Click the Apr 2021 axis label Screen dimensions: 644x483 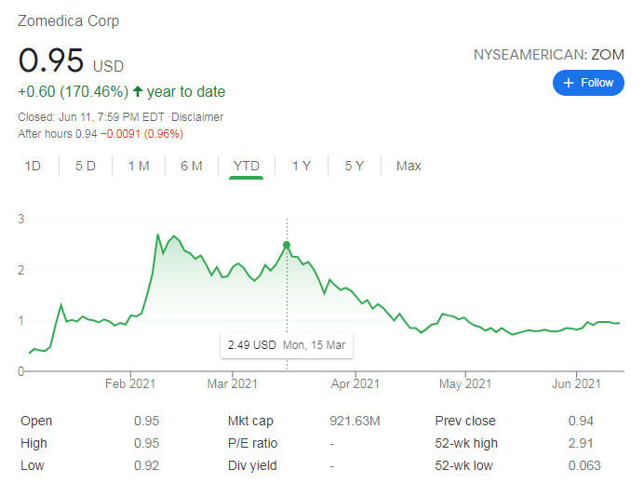(x=356, y=383)
